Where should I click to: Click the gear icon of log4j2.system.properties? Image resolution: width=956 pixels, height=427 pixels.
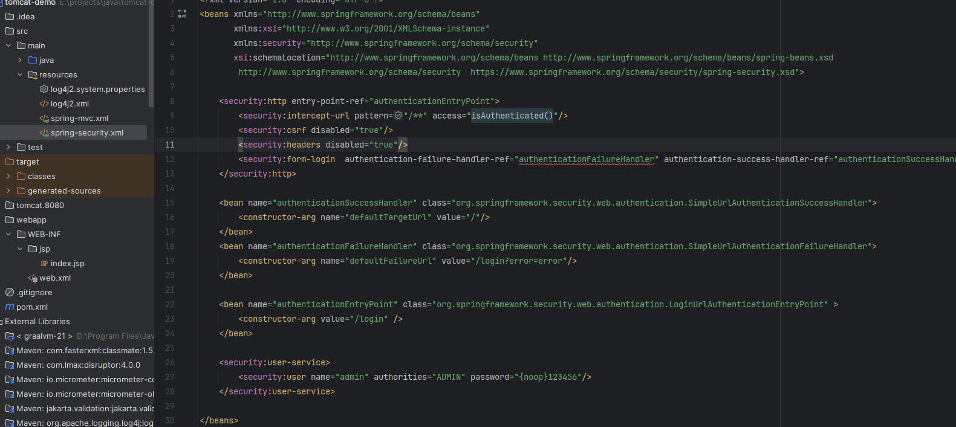point(44,89)
